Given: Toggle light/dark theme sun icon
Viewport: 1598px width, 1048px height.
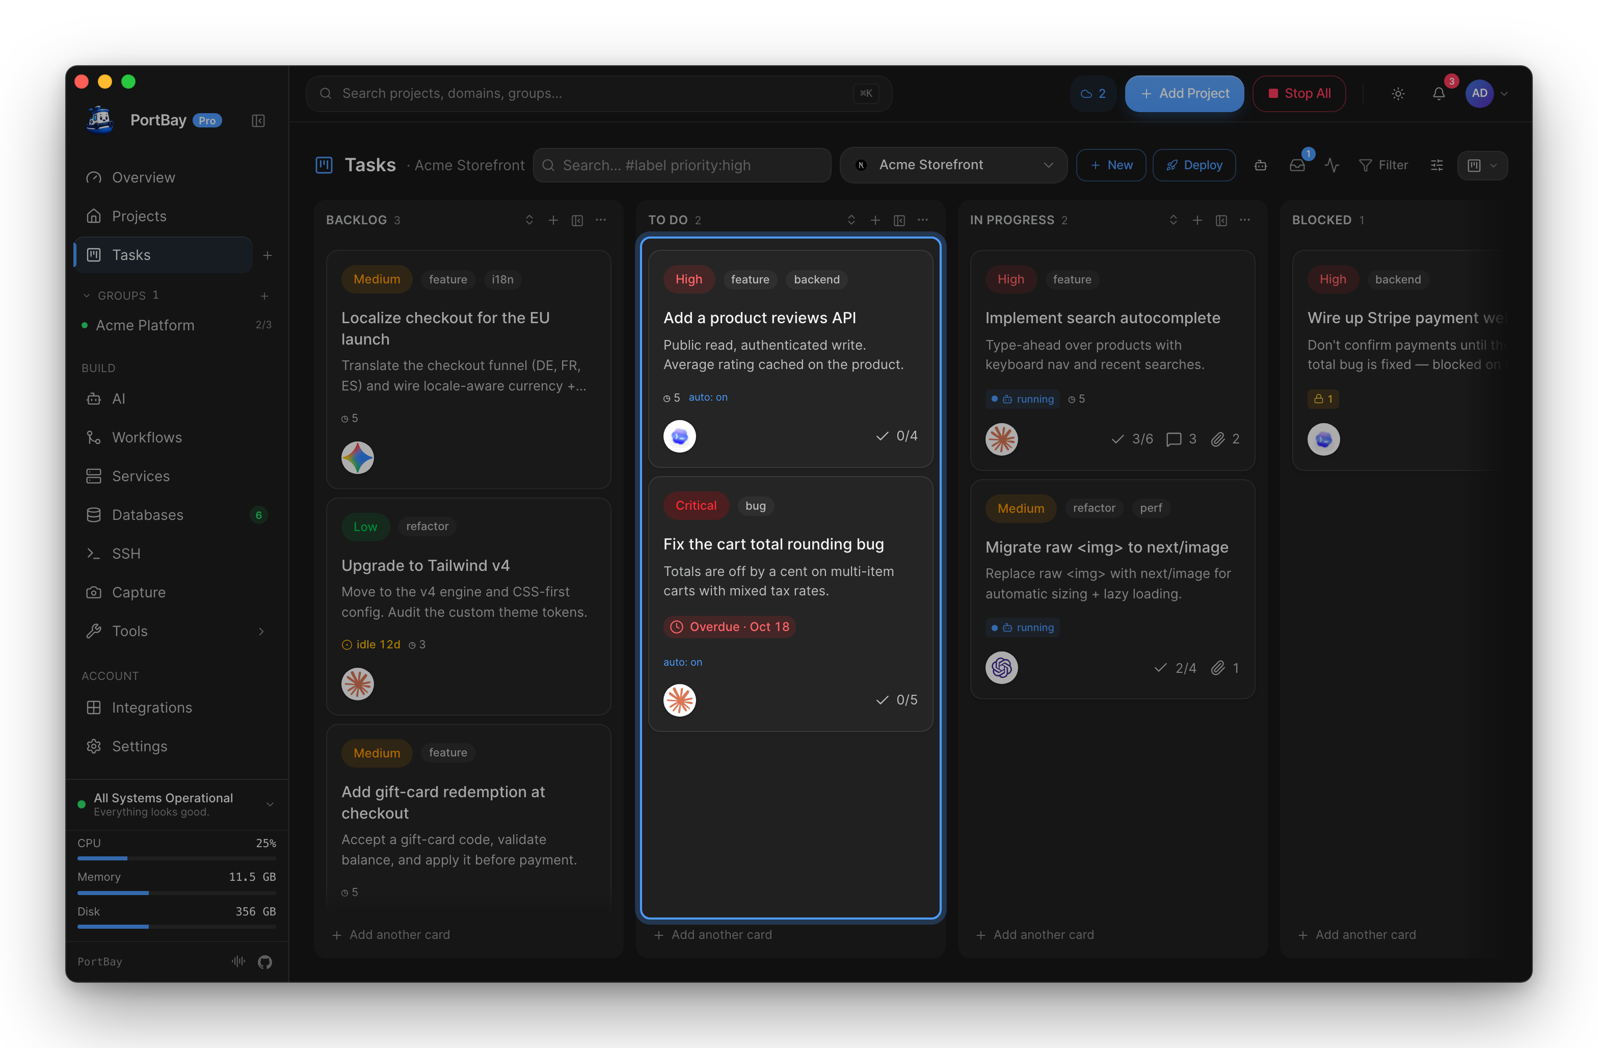Looking at the screenshot, I should click(1398, 93).
